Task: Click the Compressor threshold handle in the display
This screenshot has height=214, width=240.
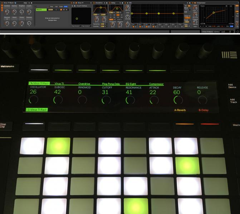Action: (x=214, y=12)
